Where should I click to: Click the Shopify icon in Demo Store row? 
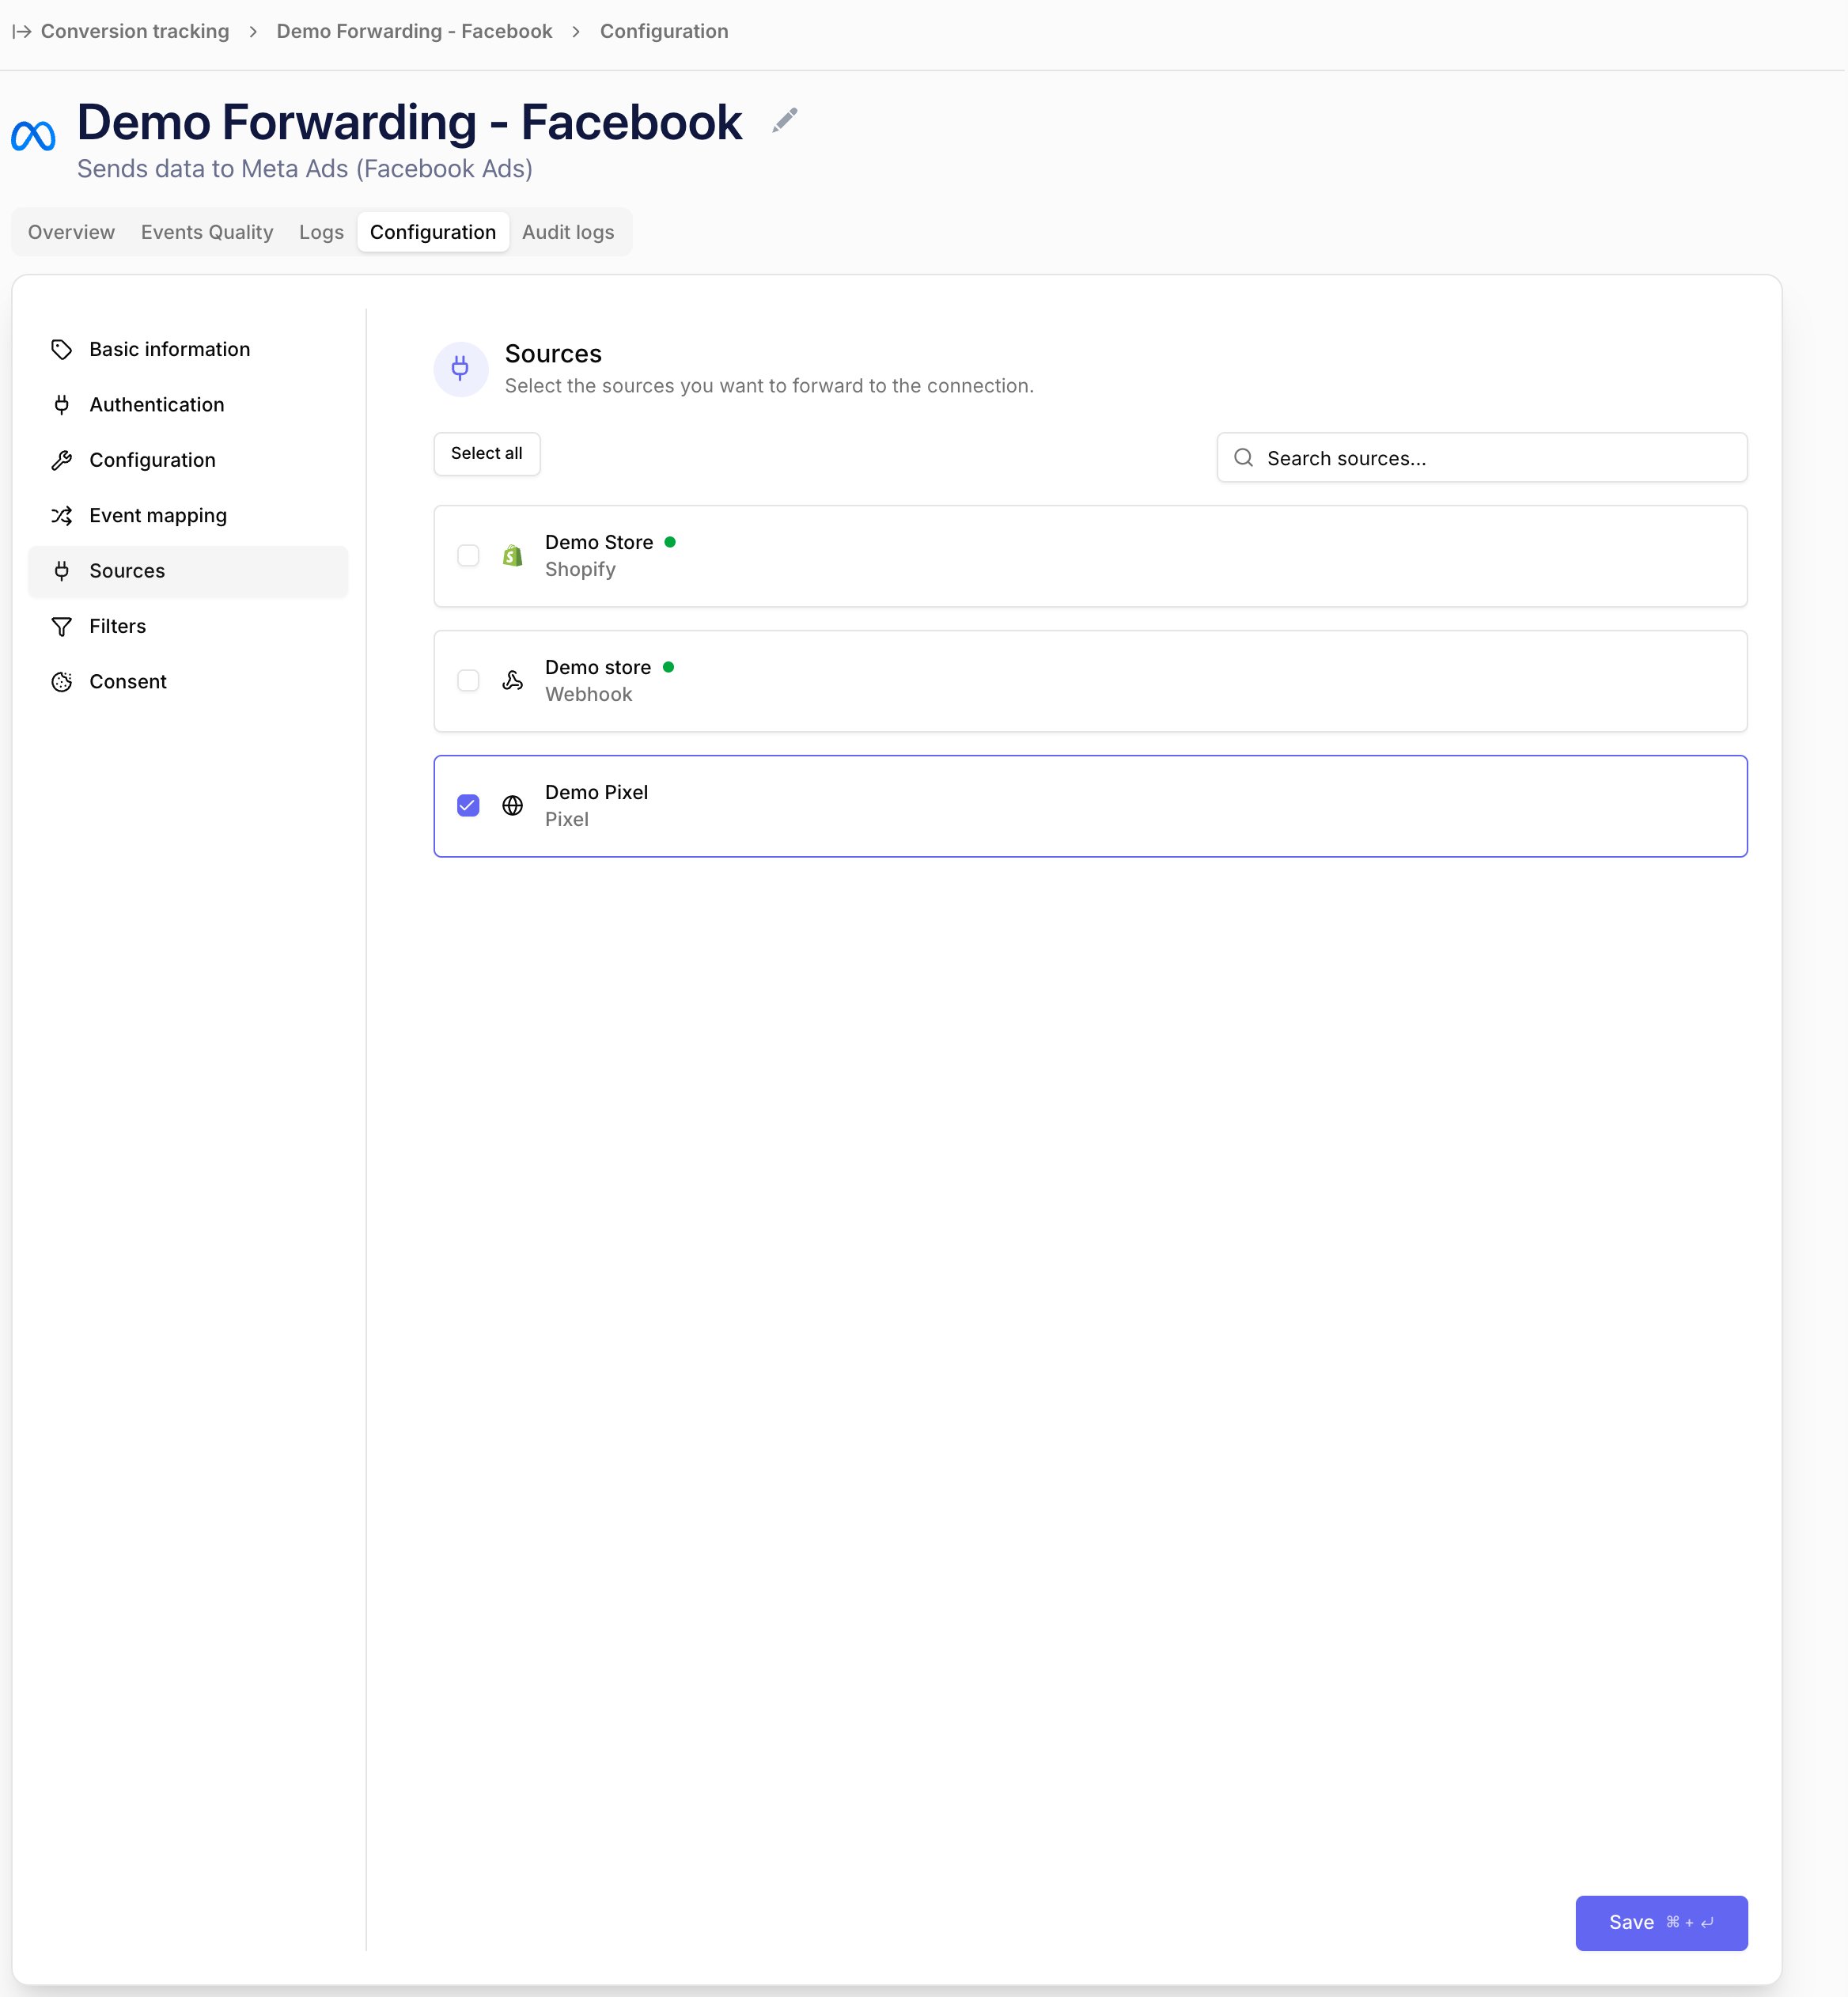[512, 555]
